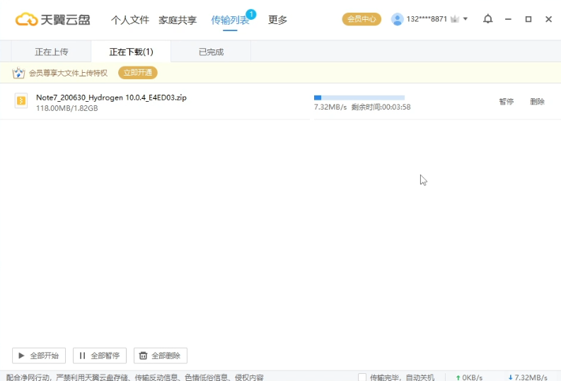Switch to the 正在上传 tab
Screen dimensions: 561x381
[52, 52]
